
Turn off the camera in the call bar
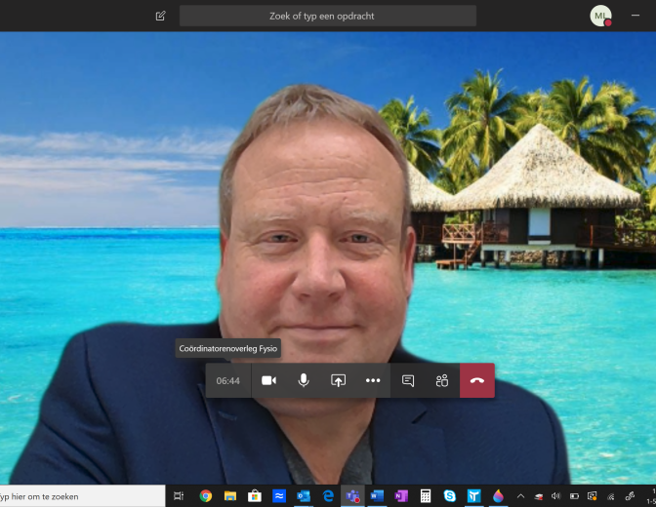[268, 380]
